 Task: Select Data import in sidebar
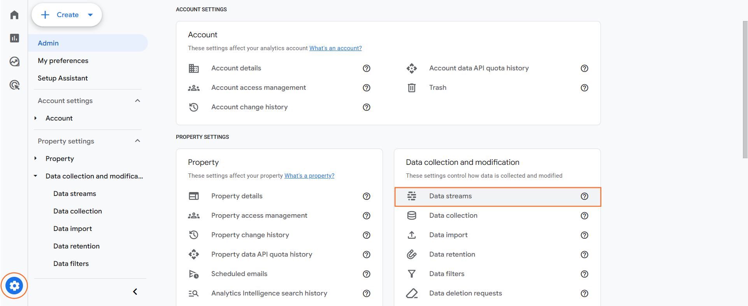(72, 229)
